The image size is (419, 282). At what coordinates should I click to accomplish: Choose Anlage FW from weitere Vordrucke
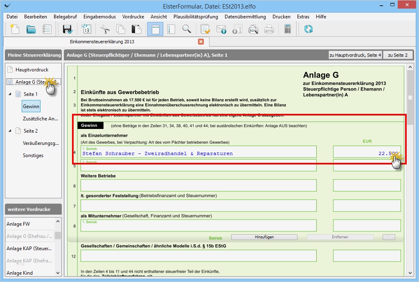(18, 224)
